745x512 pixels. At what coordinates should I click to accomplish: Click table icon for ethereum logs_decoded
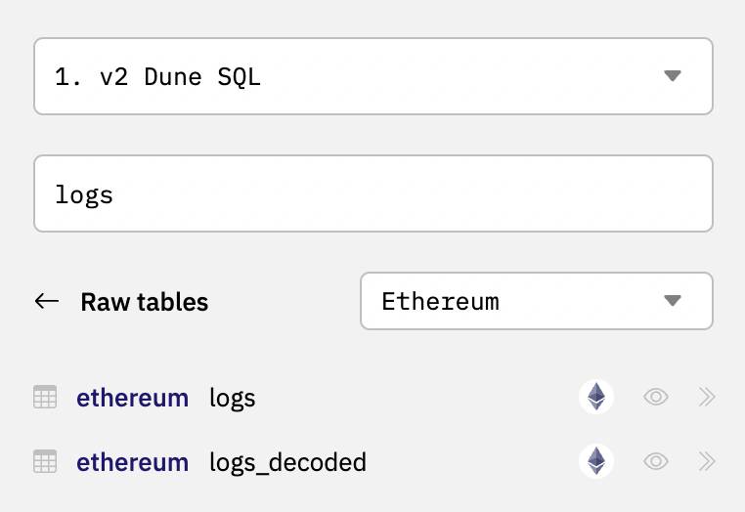pyautogui.click(x=45, y=461)
